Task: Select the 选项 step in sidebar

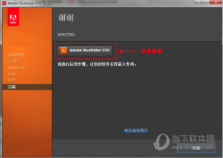Action: 12,74
